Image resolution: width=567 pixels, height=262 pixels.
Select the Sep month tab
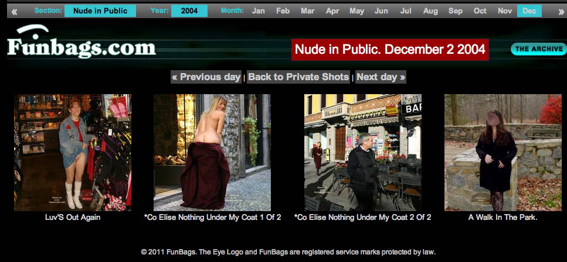pyautogui.click(x=455, y=11)
